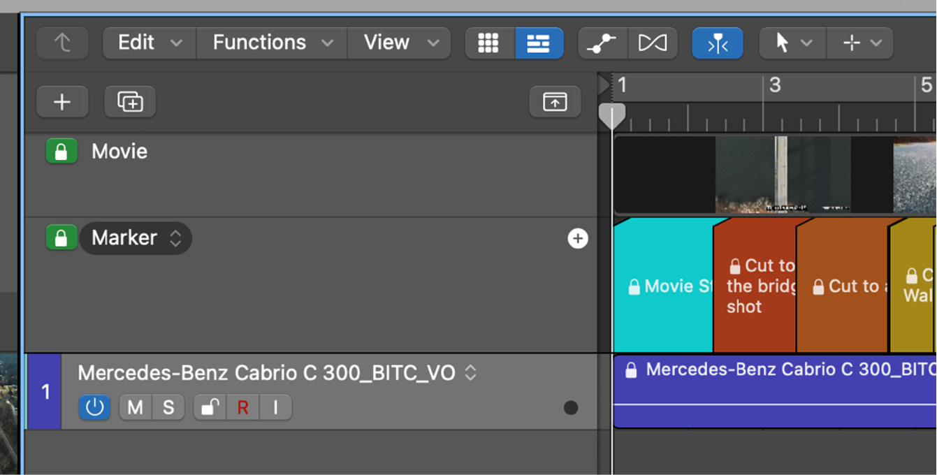937x475 pixels.
Task: Toggle the Show Automation button
Action: coord(603,43)
